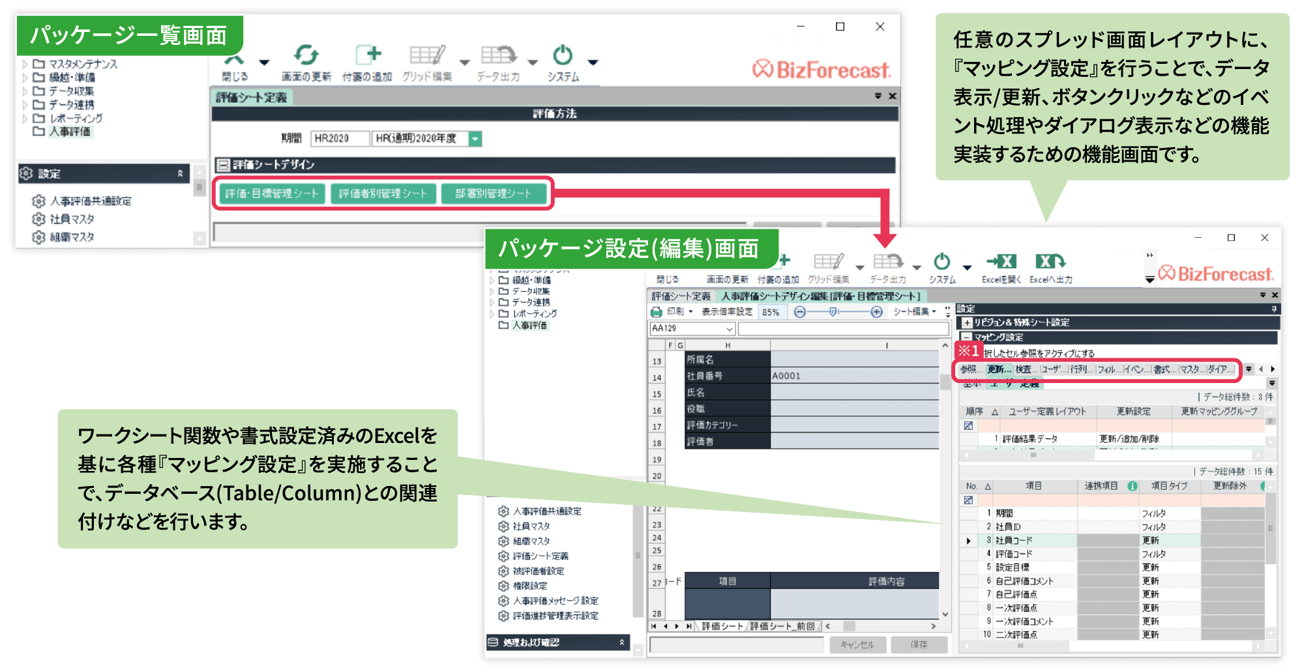Image resolution: width=1304 pixels, height=671 pixels.
Task: Expand the リビジョン&特殊シート設定 section
Action: pos(967,323)
